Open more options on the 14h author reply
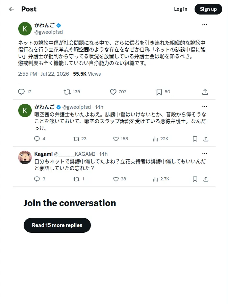The width and height of the screenshot is (228, 304). tap(205, 106)
